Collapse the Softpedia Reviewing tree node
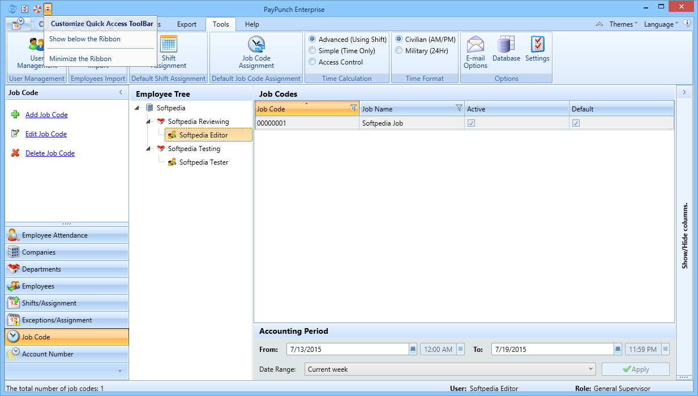This screenshot has height=396, width=698. click(149, 122)
